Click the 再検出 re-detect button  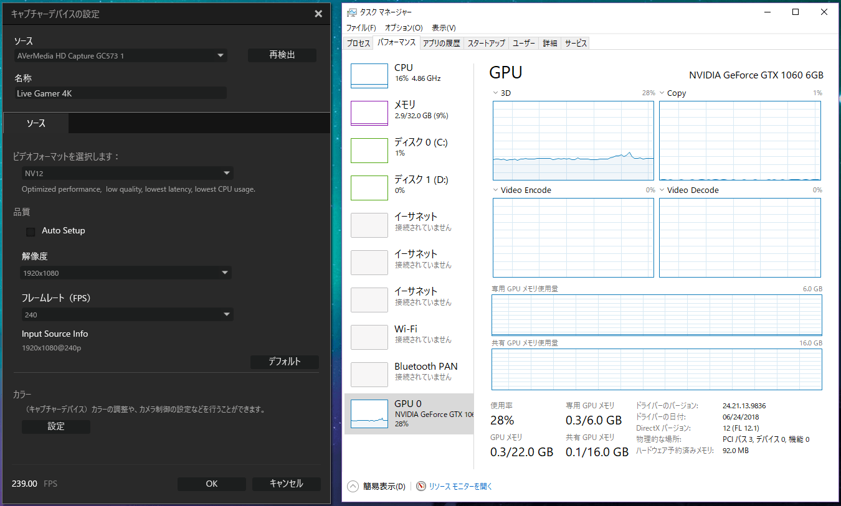pos(282,55)
